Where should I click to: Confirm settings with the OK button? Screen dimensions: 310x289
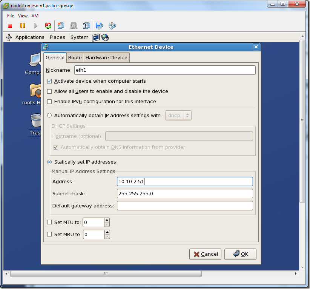240,254
